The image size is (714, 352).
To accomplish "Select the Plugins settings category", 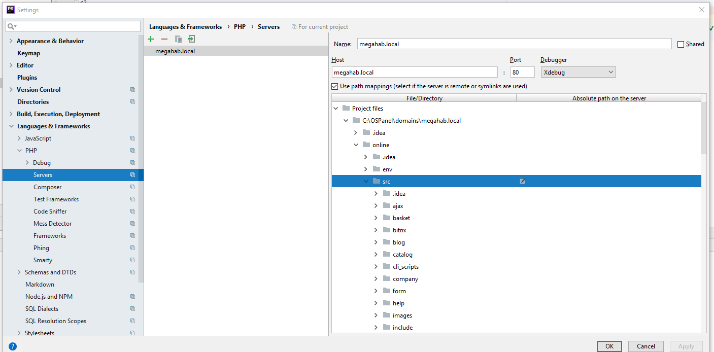I will coord(27,78).
